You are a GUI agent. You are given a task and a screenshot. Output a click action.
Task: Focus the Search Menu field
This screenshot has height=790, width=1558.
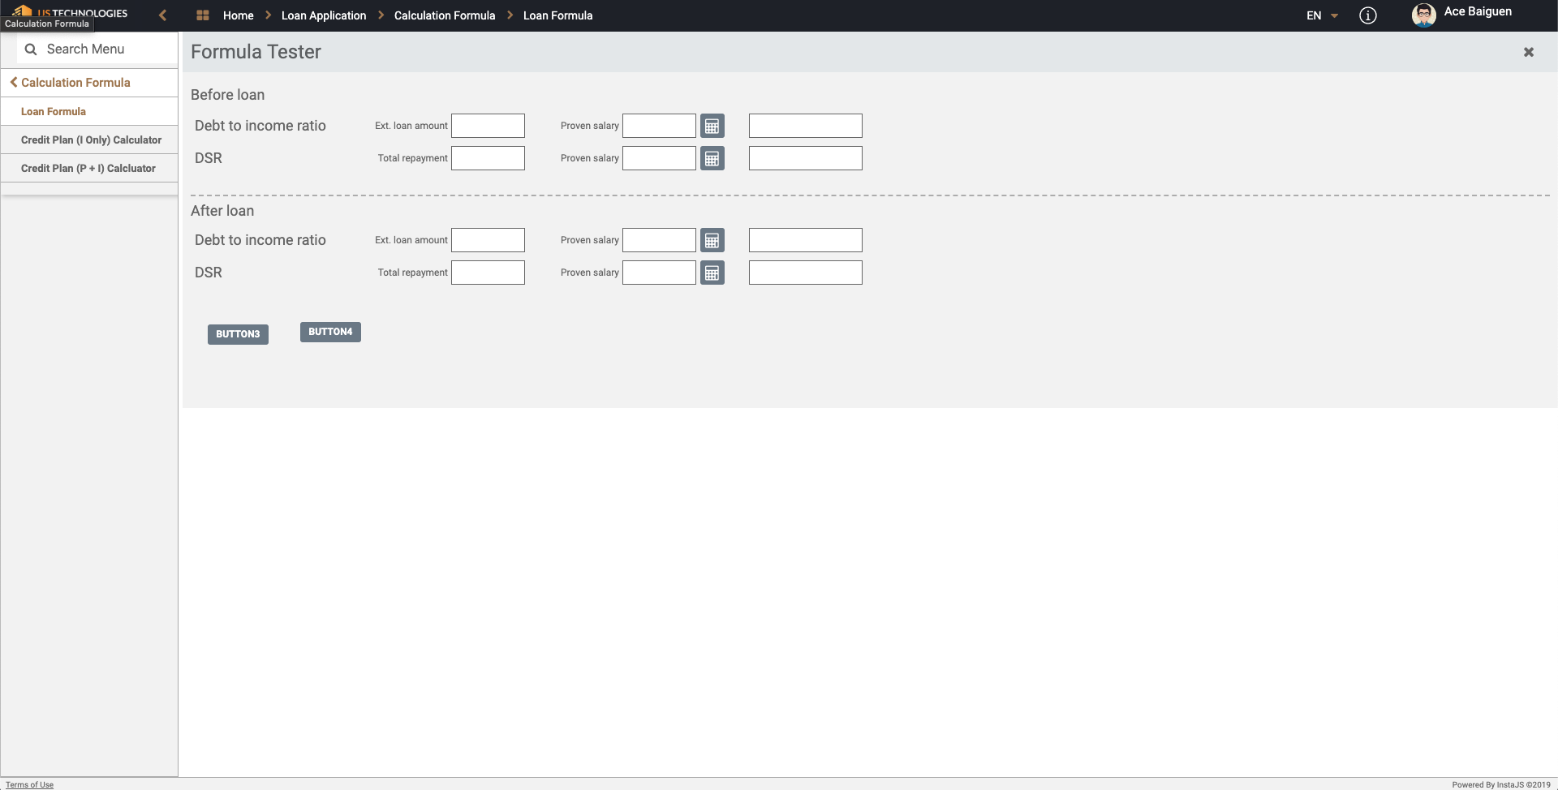tap(97, 49)
